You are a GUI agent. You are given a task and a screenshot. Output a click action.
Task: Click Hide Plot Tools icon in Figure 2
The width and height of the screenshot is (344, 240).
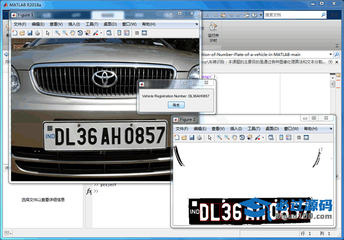pyautogui.click(x=299, y=137)
